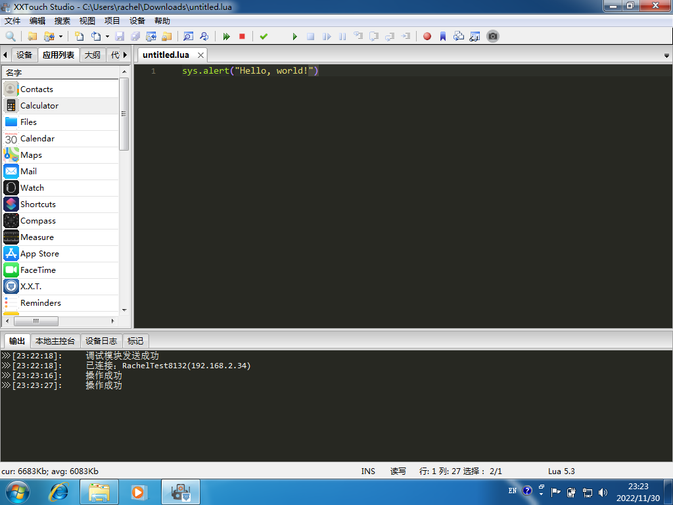Click the green double-arrow run script icon
673x505 pixels.
[227, 37]
